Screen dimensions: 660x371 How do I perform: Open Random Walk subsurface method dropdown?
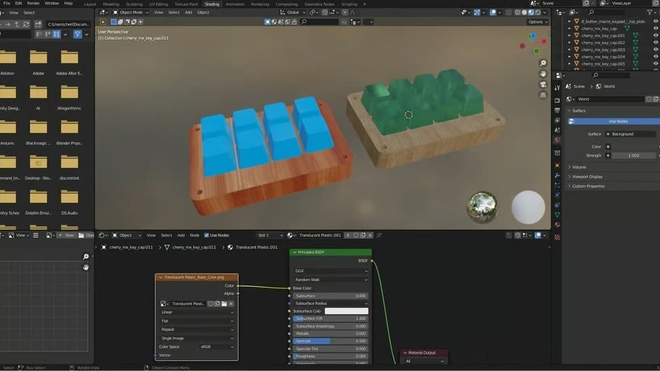point(331,280)
